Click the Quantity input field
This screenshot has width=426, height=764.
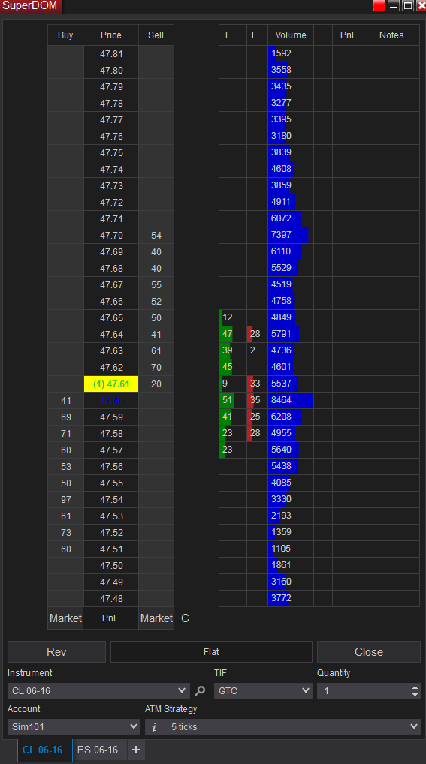(x=364, y=691)
